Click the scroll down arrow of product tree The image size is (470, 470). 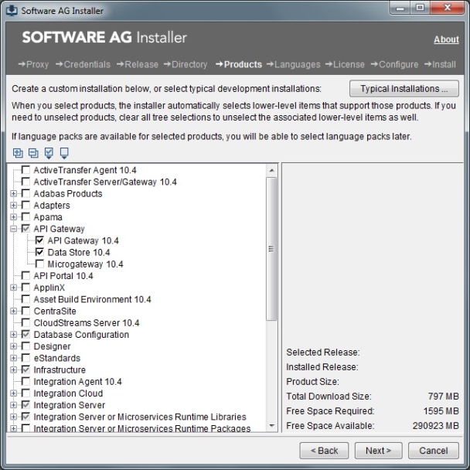[271, 426]
